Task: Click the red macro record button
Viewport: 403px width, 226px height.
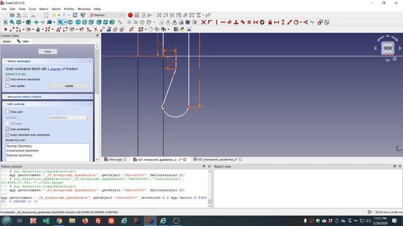Action: pyautogui.click(x=130, y=15)
